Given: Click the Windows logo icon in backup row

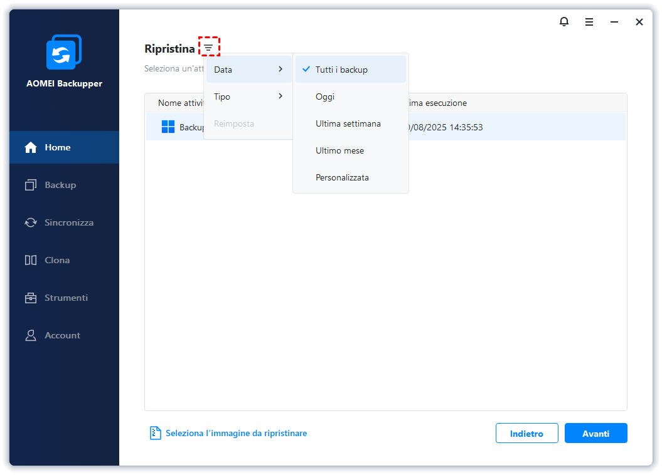Looking at the screenshot, I should click(168, 127).
